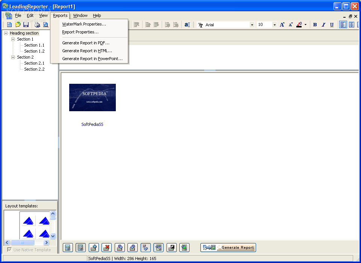Screen dimensions: 361x263
Task: Select the Softpedia image in the report
Action: [93, 98]
